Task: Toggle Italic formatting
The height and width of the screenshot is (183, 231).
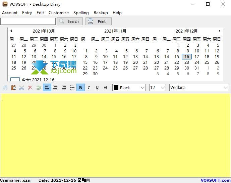Action: pos(89,88)
